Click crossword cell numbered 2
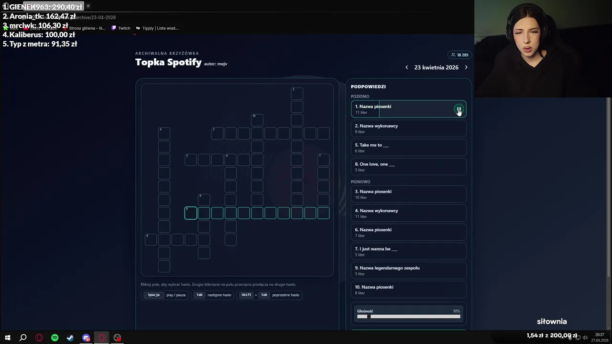This screenshot has height=344, width=612. [x=217, y=133]
